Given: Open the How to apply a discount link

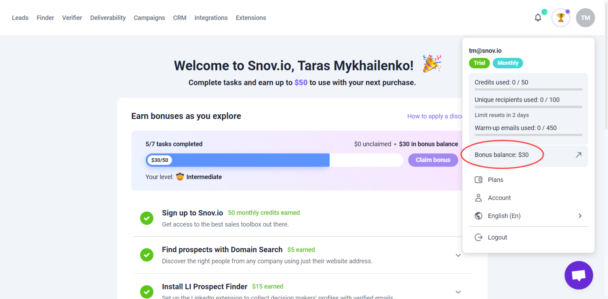Looking at the screenshot, I should coord(435,116).
